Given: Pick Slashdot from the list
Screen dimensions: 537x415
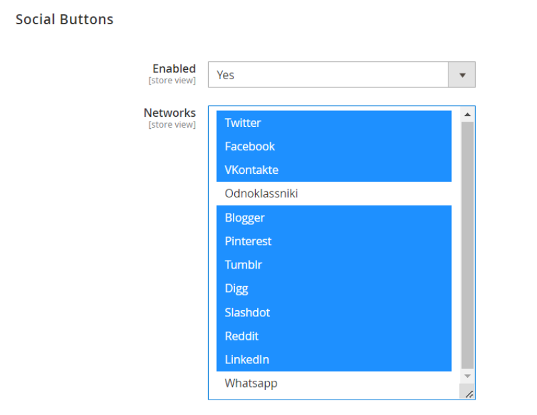Looking at the screenshot, I should click(x=334, y=312).
